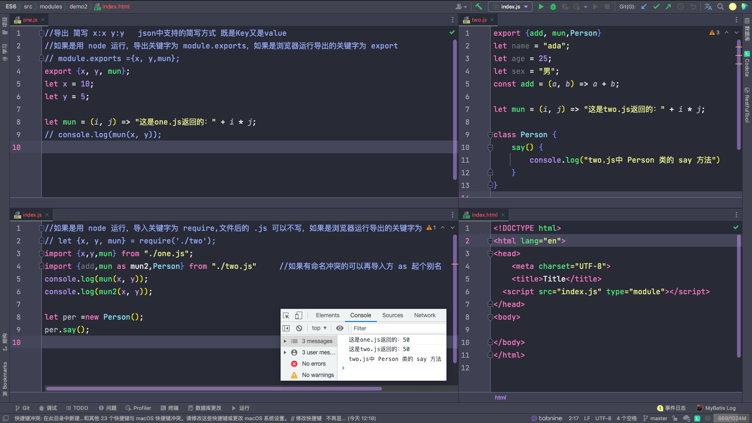Select the inspect element cursor icon
The width and height of the screenshot is (752, 423).
point(286,315)
